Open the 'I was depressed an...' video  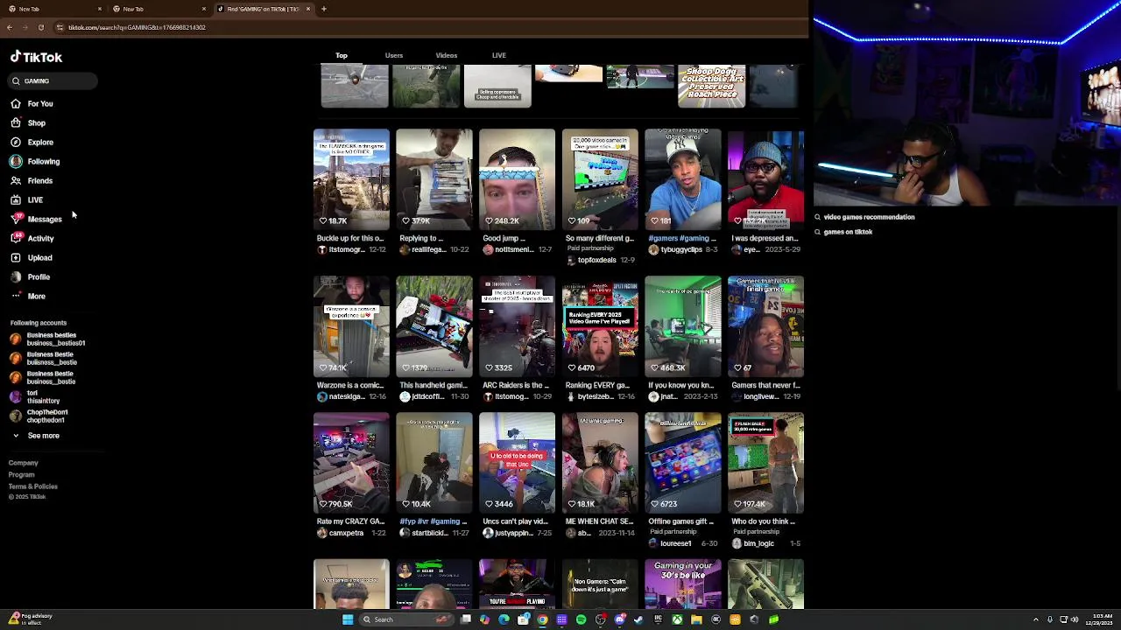point(765,179)
